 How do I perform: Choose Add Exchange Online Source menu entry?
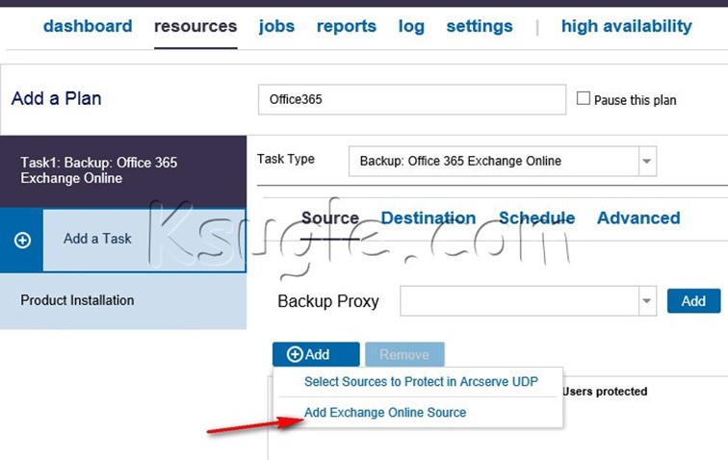[385, 412]
